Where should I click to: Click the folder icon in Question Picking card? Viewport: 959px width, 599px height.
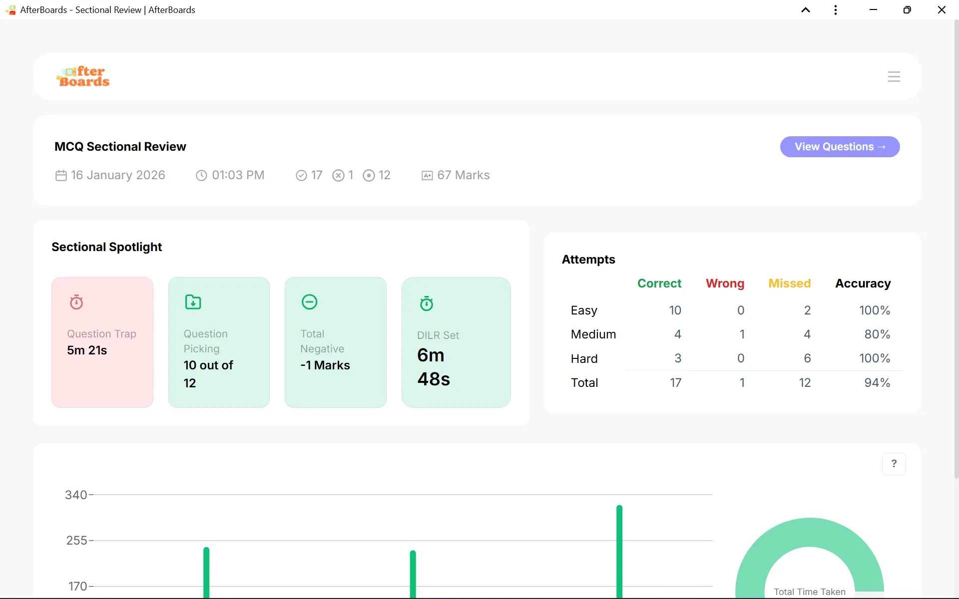coord(193,302)
